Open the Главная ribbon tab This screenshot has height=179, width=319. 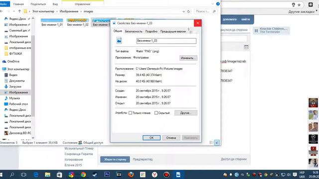[x=18, y=4]
